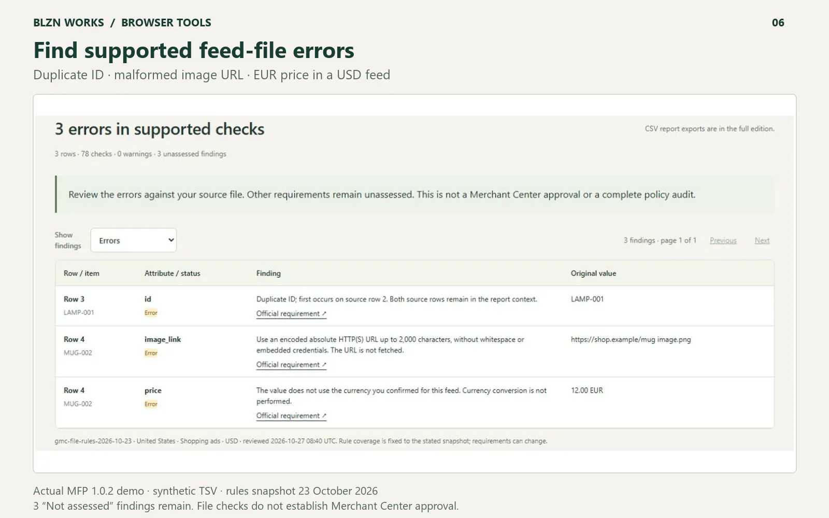
Task: Open Official requirement link for price finding
Action: point(291,415)
